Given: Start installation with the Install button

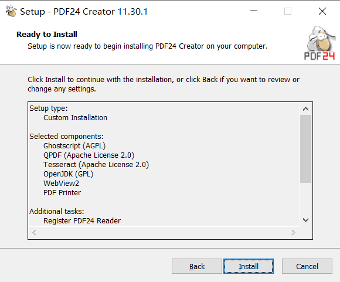Looking at the screenshot, I should (249, 266).
